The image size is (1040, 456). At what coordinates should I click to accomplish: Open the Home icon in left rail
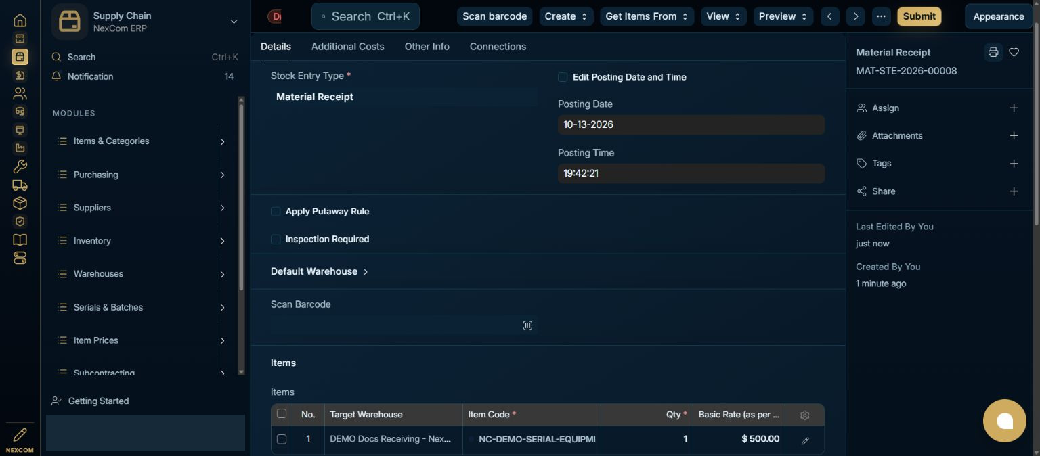20,20
